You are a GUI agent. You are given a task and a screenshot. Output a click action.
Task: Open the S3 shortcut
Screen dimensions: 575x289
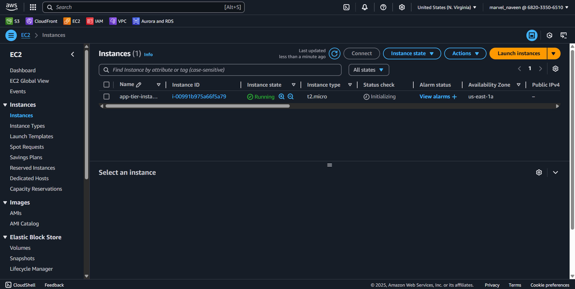pyautogui.click(x=13, y=21)
